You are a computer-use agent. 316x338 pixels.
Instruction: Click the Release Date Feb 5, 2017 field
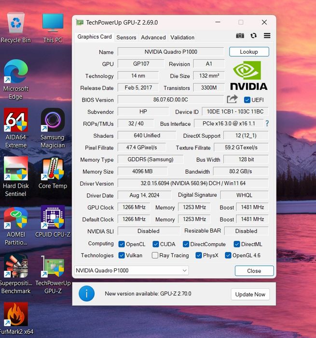138,88
